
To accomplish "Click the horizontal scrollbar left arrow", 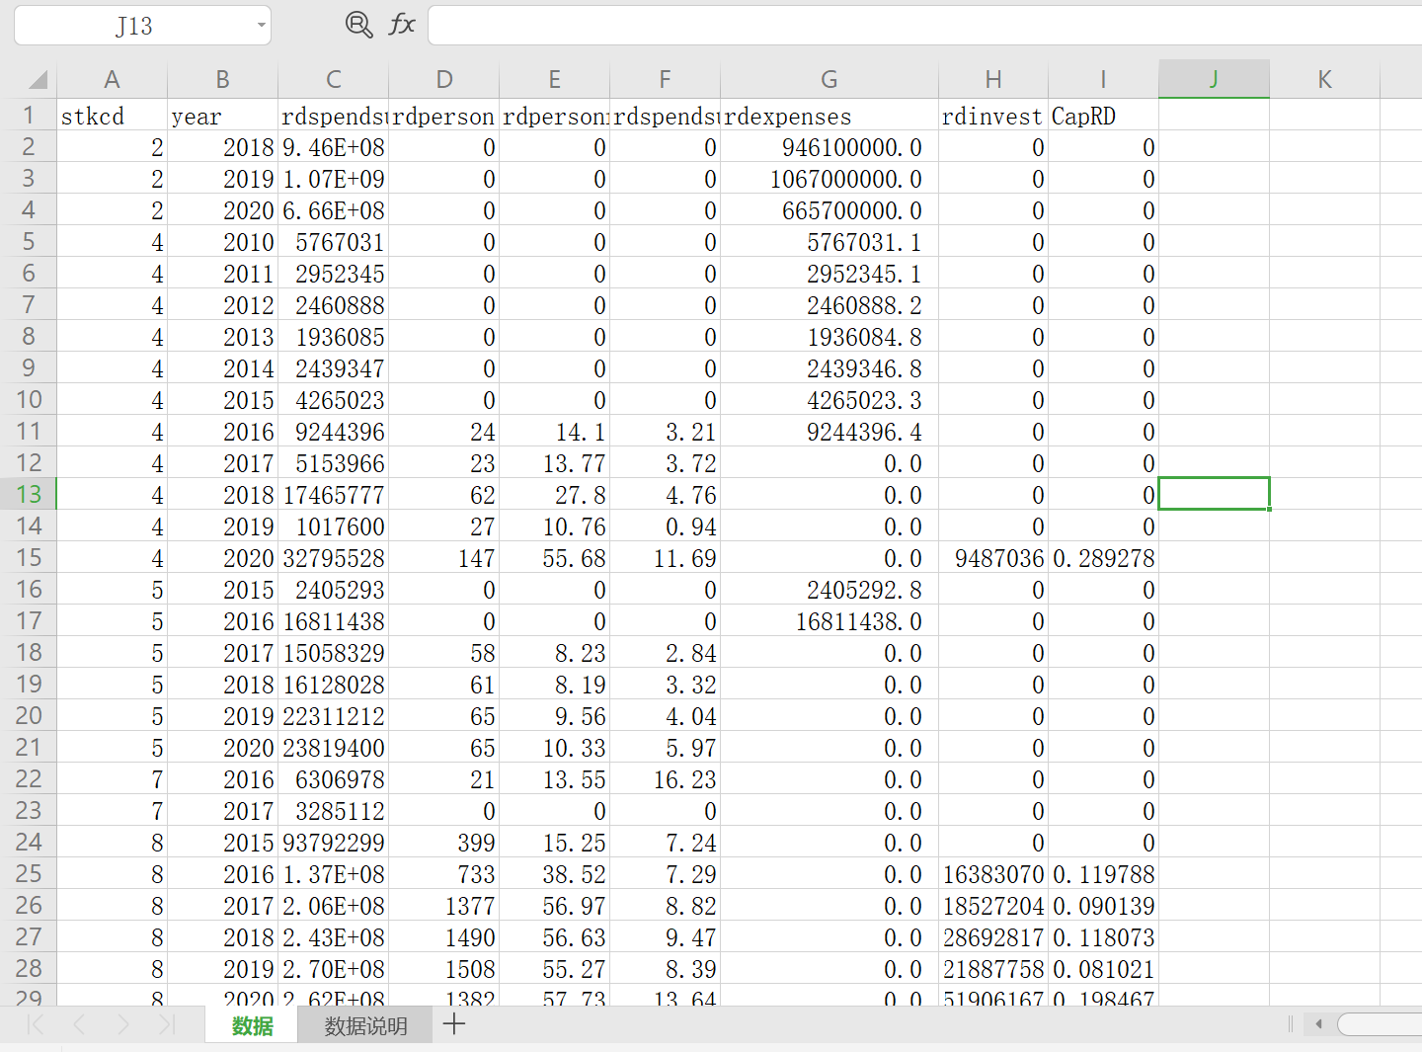I will coord(1318,1024).
